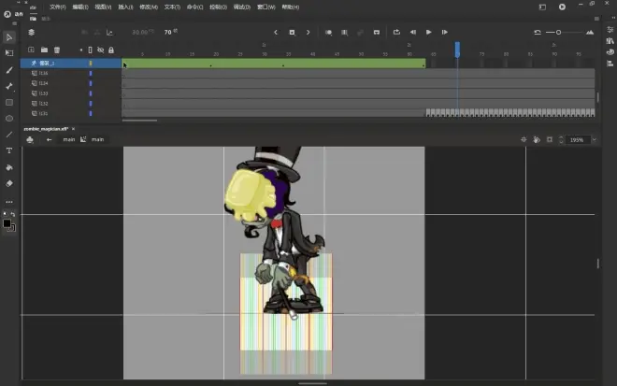Image resolution: width=617 pixels, height=386 pixels.
Task: Select the Brush tool in toolbar
Action: tap(9, 70)
